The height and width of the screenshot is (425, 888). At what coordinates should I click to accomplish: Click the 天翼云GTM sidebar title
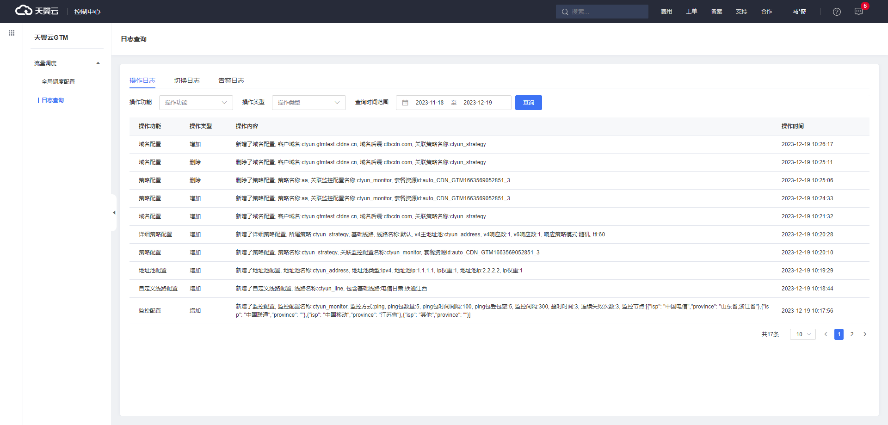click(x=51, y=37)
